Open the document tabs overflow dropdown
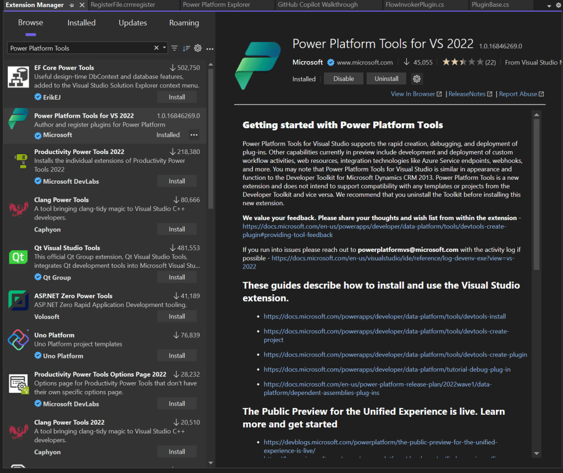Viewport: 563px width, 473px height. tap(550, 5)
